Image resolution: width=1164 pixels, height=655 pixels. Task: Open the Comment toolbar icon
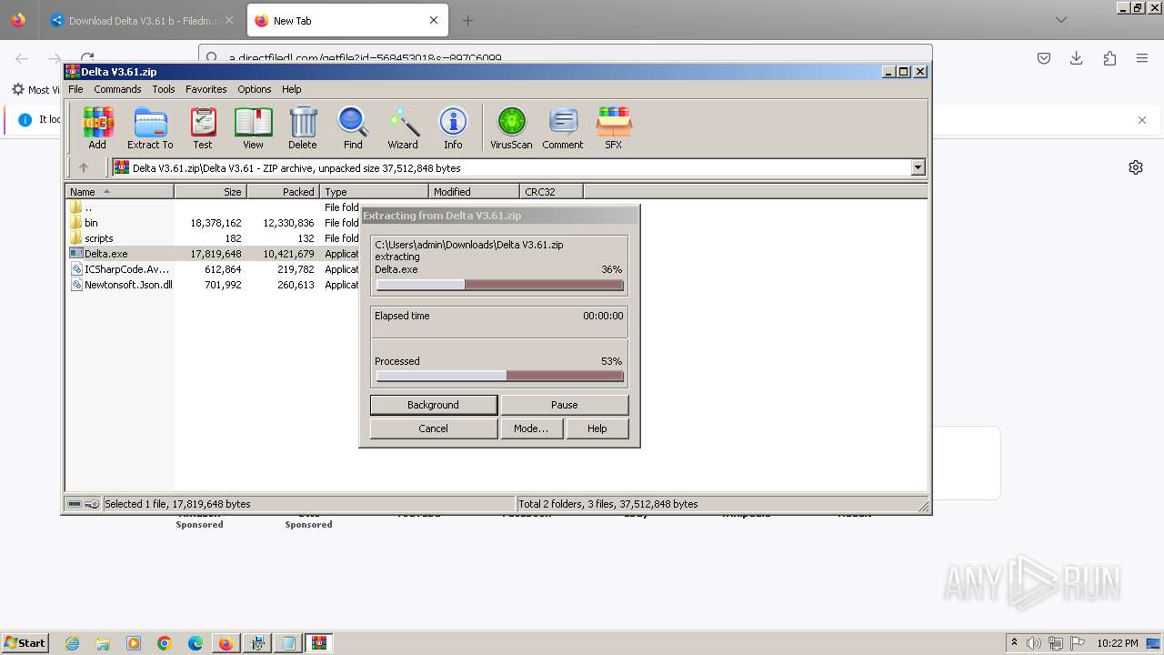click(x=563, y=127)
